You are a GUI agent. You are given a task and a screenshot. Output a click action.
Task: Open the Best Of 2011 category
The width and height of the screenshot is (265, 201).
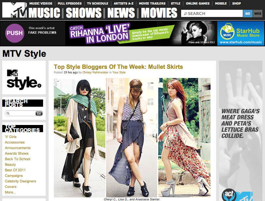[15, 170]
